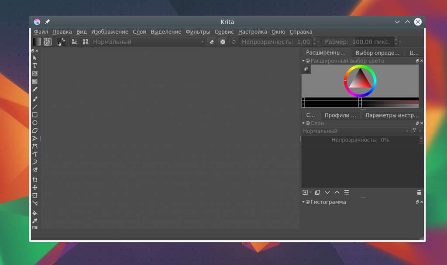Click the add layer button
The width and height of the screenshot is (447, 265).
tap(305, 193)
